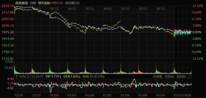Click the 2157.88 price axis value

click(8, 12)
